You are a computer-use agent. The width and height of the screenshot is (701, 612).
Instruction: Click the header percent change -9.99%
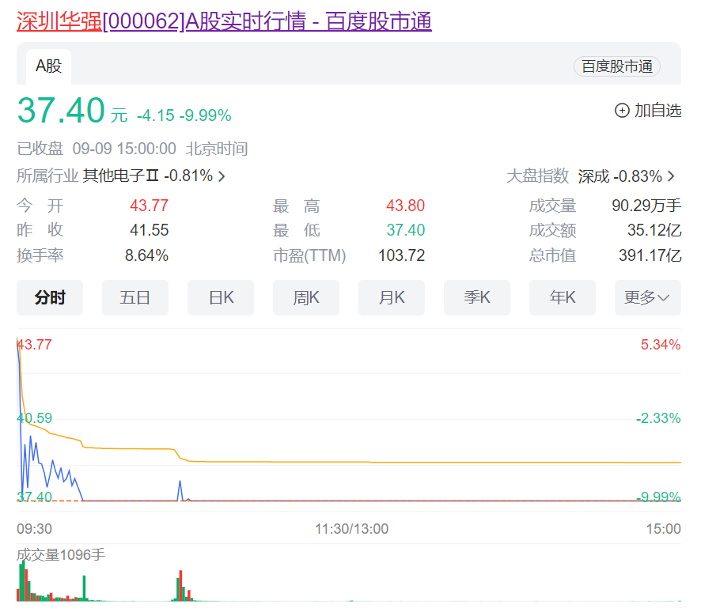point(205,115)
